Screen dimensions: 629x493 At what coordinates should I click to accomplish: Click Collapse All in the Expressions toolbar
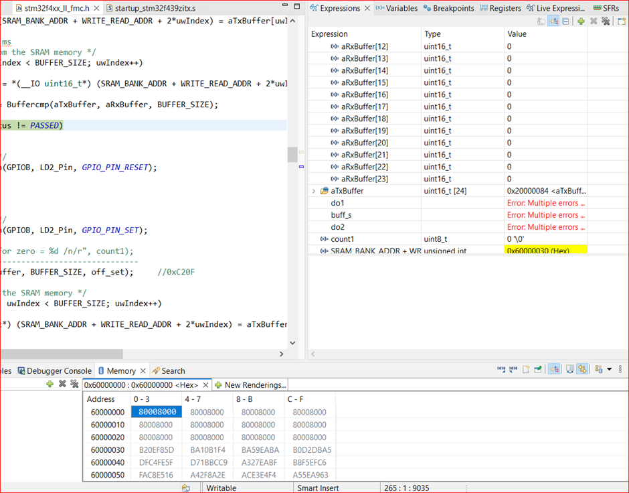[x=566, y=21]
